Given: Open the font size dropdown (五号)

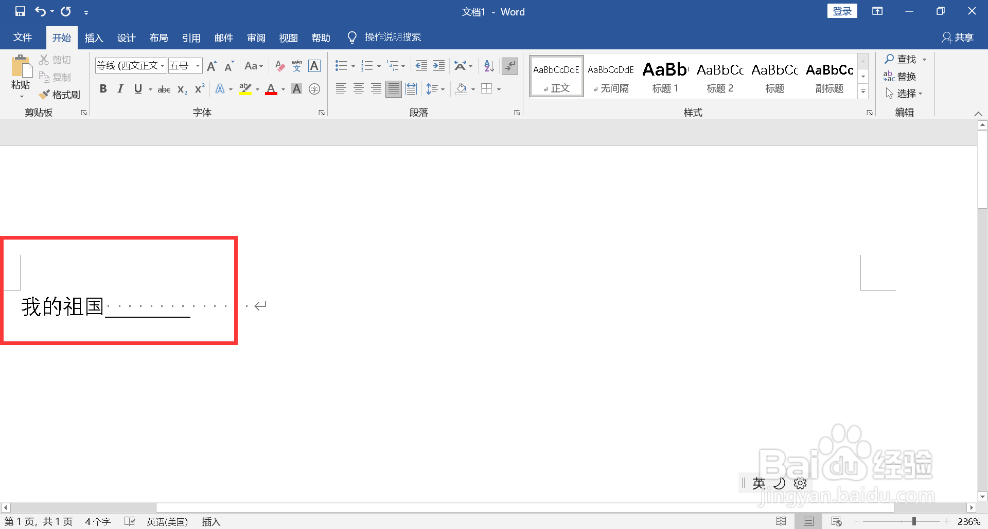Looking at the screenshot, I should [x=198, y=66].
